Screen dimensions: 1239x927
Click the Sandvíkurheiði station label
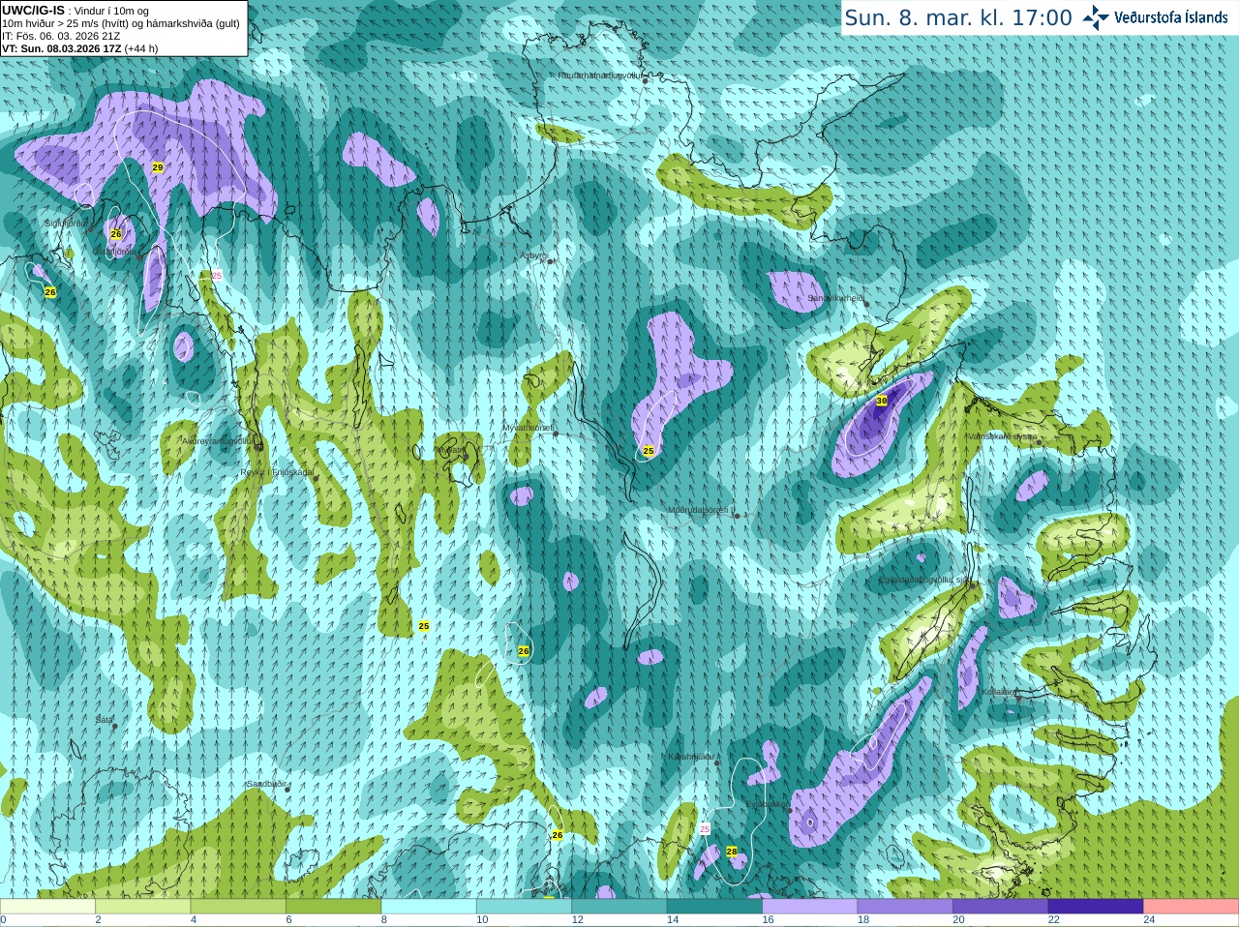(835, 298)
